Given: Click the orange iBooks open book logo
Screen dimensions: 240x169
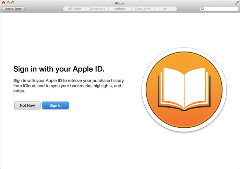Looking at the screenshot, I should pyautogui.click(x=184, y=90).
